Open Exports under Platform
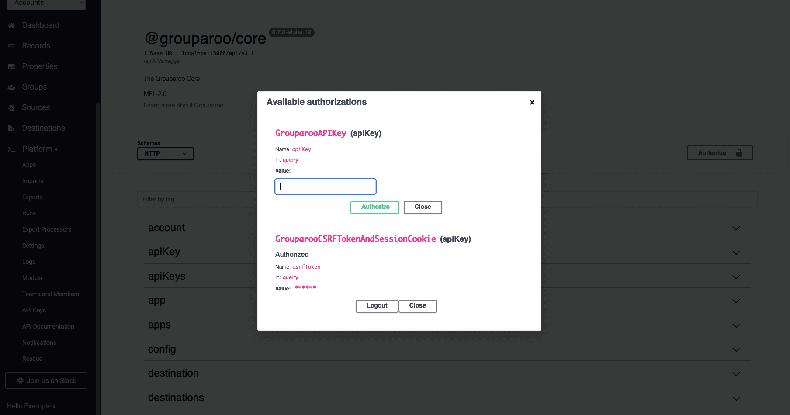 (32, 197)
